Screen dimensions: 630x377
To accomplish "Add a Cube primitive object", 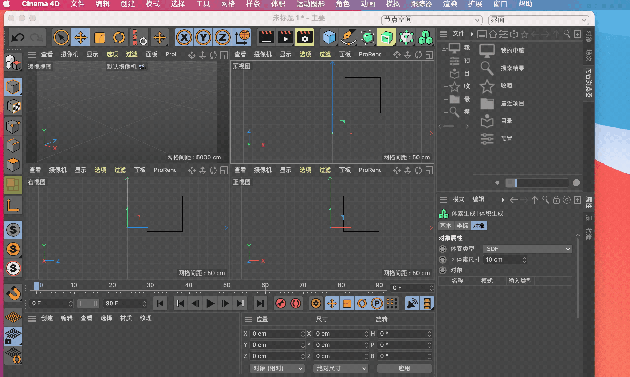I will (329, 38).
